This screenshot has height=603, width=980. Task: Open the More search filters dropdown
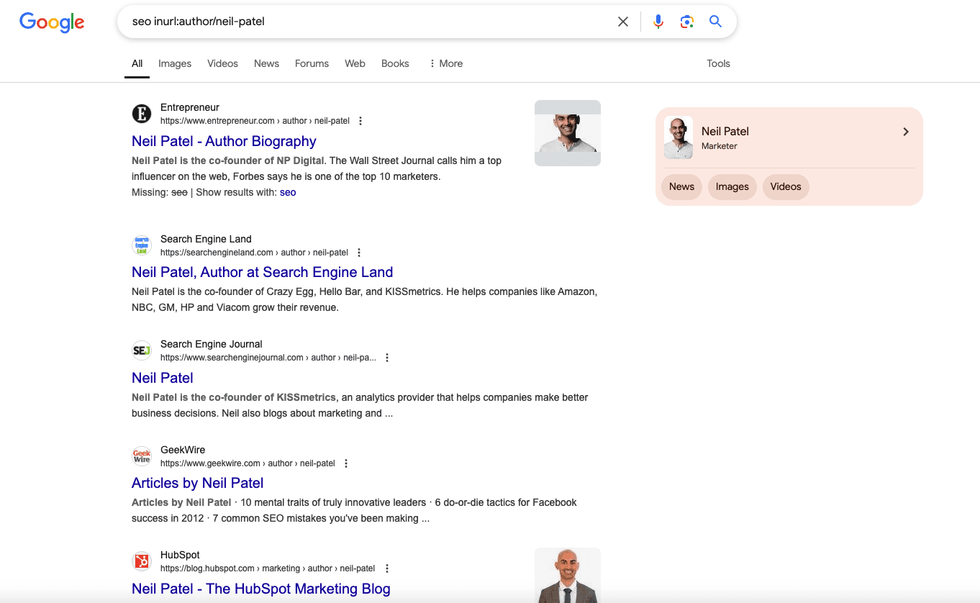[445, 63]
